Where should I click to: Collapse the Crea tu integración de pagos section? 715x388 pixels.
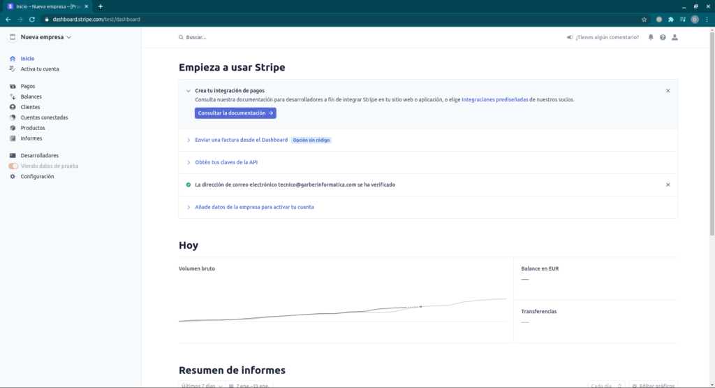(x=189, y=91)
